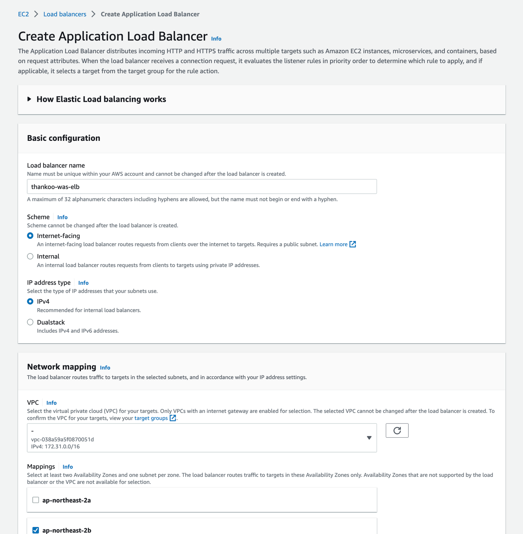
Task: Open the VPC selection dropdown
Action: coord(202,438)
